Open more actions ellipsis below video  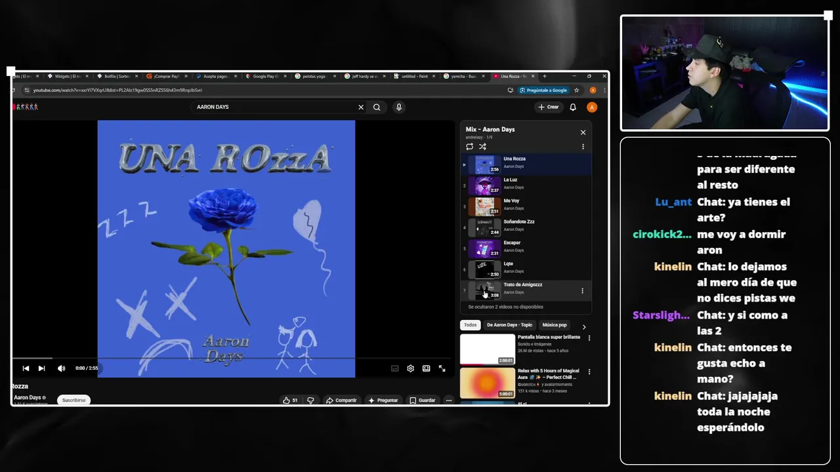click(449, 400)
